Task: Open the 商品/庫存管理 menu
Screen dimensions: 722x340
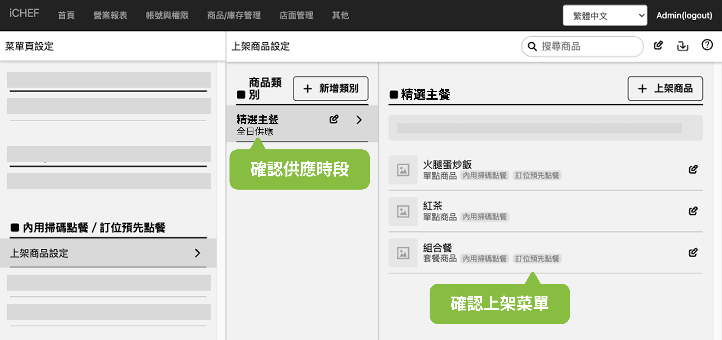Action: pyautogui.click(x=234, y=15)
